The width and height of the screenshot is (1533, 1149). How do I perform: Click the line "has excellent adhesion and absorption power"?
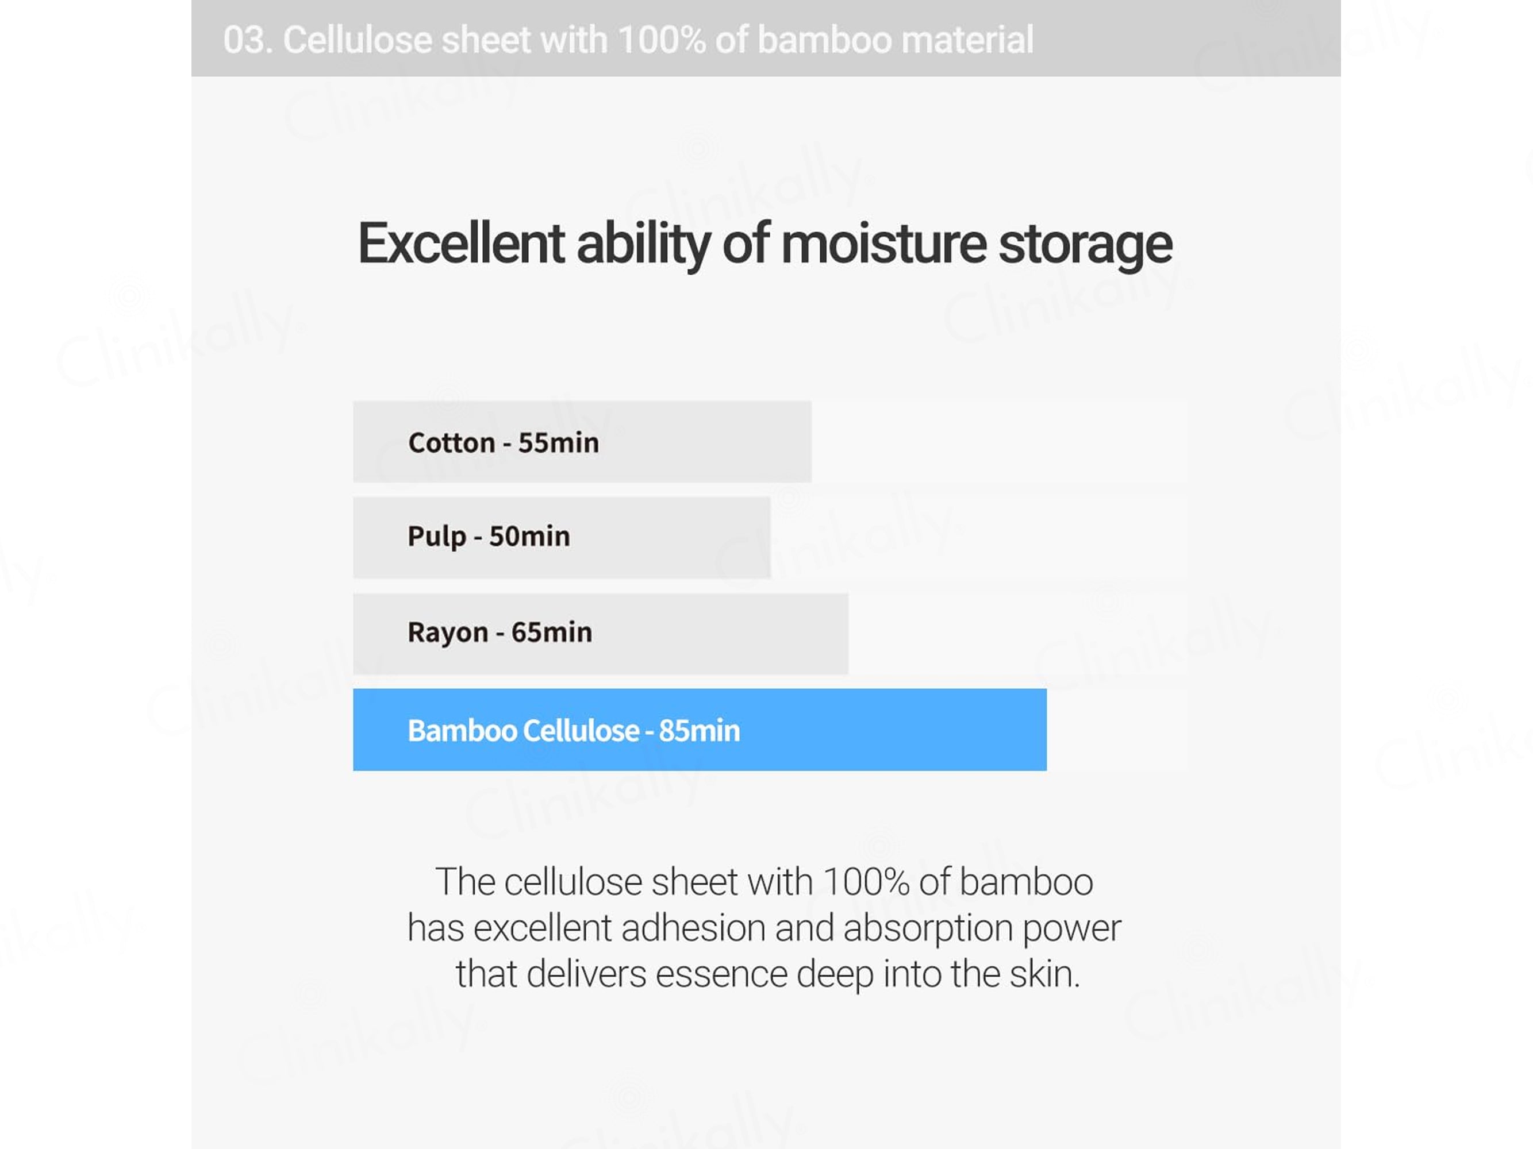(x=764, y=928)
